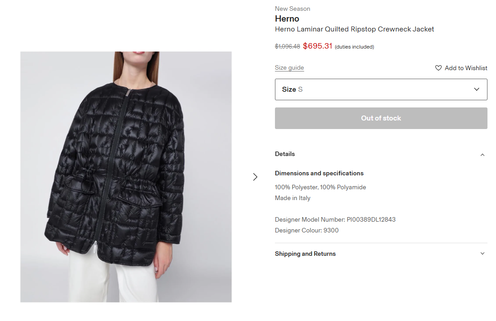Image resolution: width=496 pixels, height=321 pixels.
Task: Open the Herno brand name link
Action: [x=287, y=19]
